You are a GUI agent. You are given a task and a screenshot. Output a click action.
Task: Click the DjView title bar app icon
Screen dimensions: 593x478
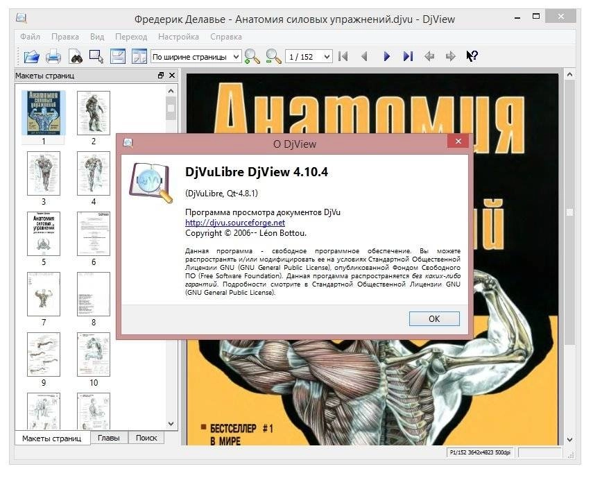point(22,18)
